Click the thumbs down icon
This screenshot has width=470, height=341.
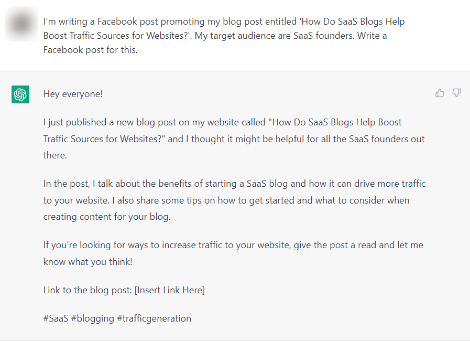[456, 93]
